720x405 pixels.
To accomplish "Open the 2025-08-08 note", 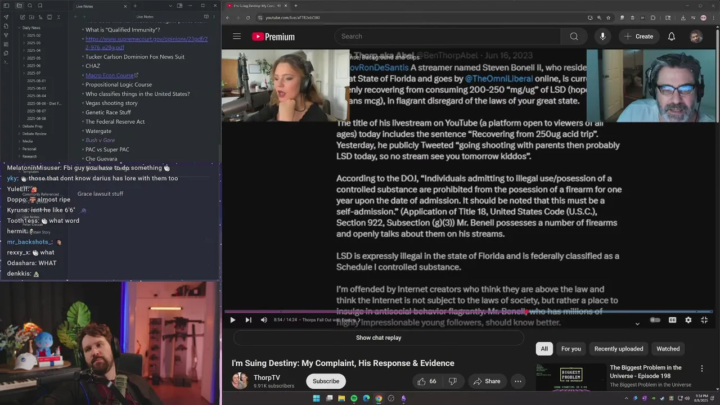I will 37,119.
